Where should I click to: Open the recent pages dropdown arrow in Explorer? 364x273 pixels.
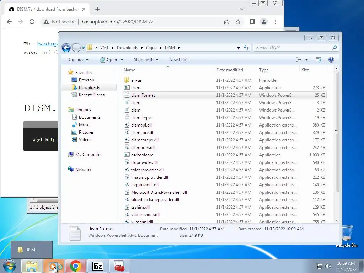(83, 48)
